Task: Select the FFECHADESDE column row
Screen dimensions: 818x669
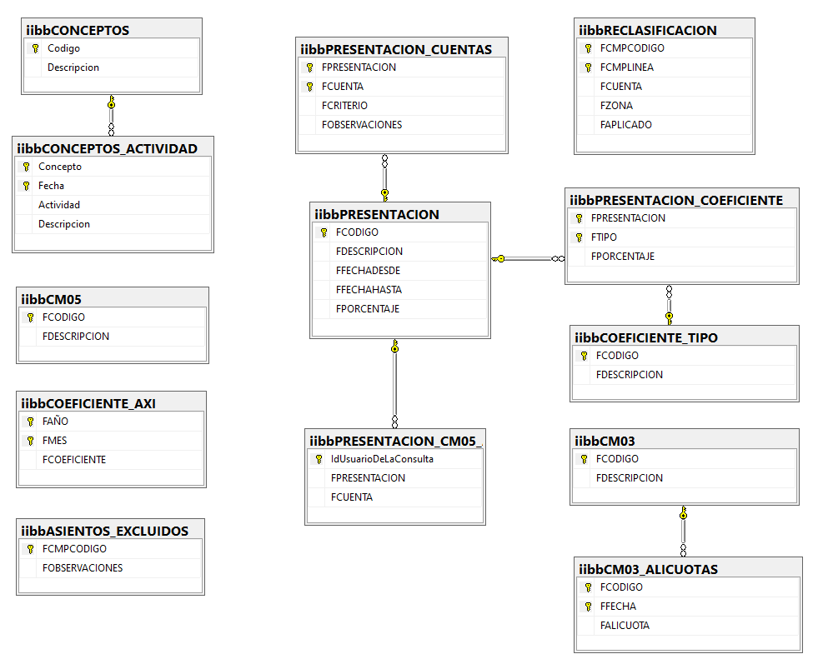Action: 400,271
